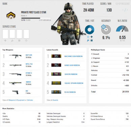131x135 pixels.
Task: Click the accuracy value '9.1%'
Action: tap(106, 37)
